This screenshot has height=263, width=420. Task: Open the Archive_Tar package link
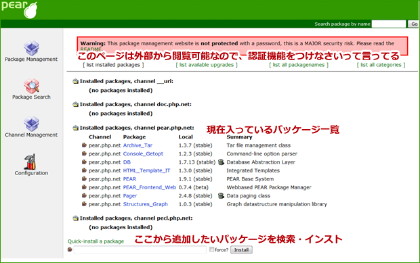coord(138,145)
